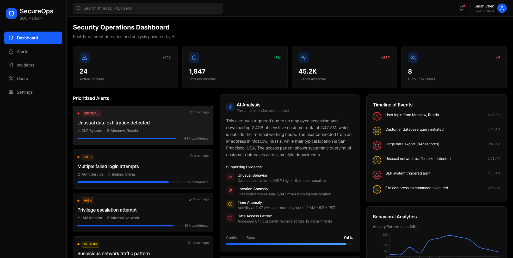Screen dimensions: 513x258
Task: Click 'Large data export (847 records)' event
Action: 412,144
